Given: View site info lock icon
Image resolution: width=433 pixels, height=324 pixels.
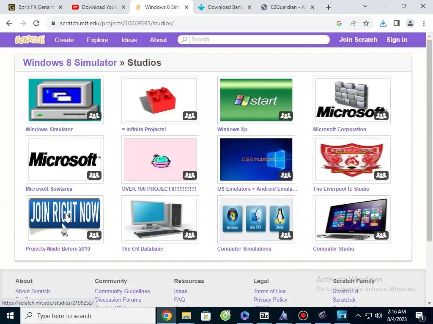Looking at the screenshot, I should click(x=53, y=24).
